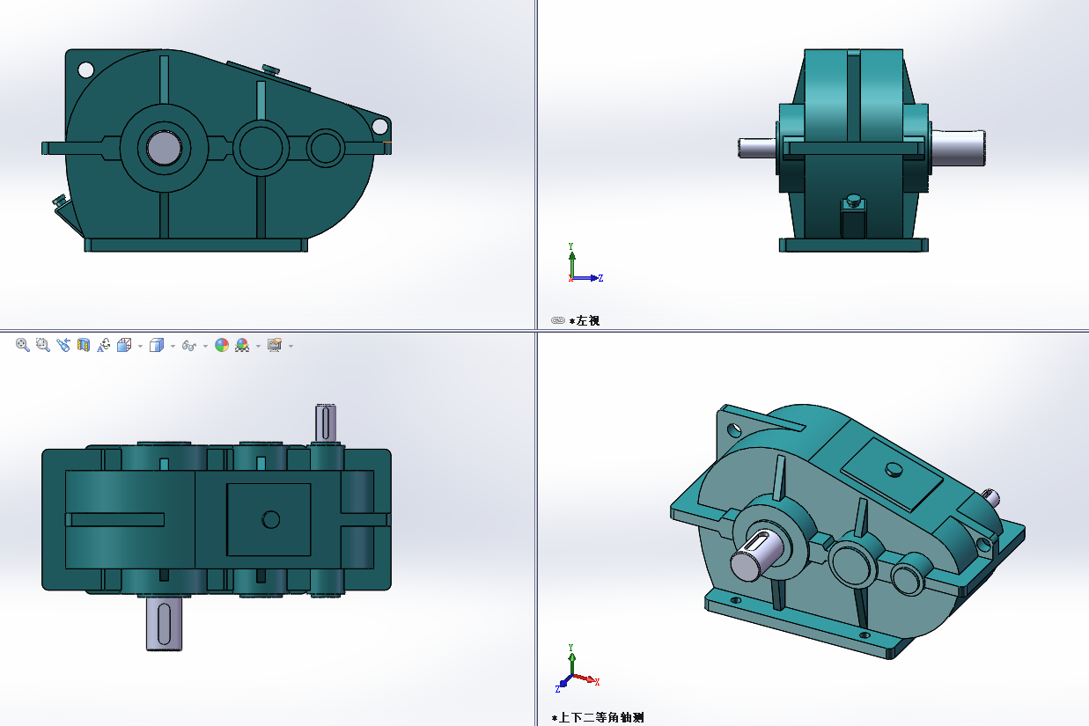This screenshot has height=726, width=1089.
Task: Click the Previous View icon
Action: pyautogui.click(x=63, y=346)
